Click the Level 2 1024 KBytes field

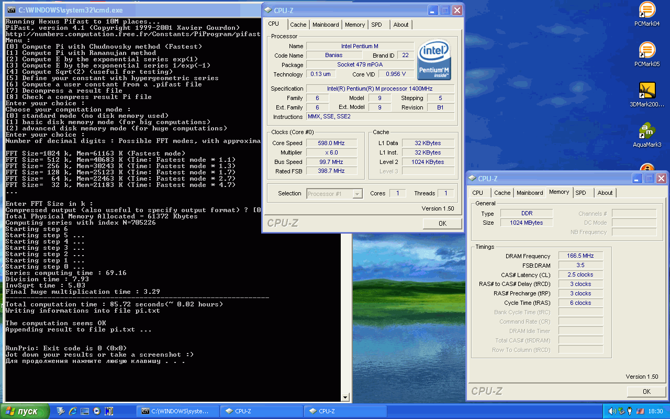tap(428, 162)
